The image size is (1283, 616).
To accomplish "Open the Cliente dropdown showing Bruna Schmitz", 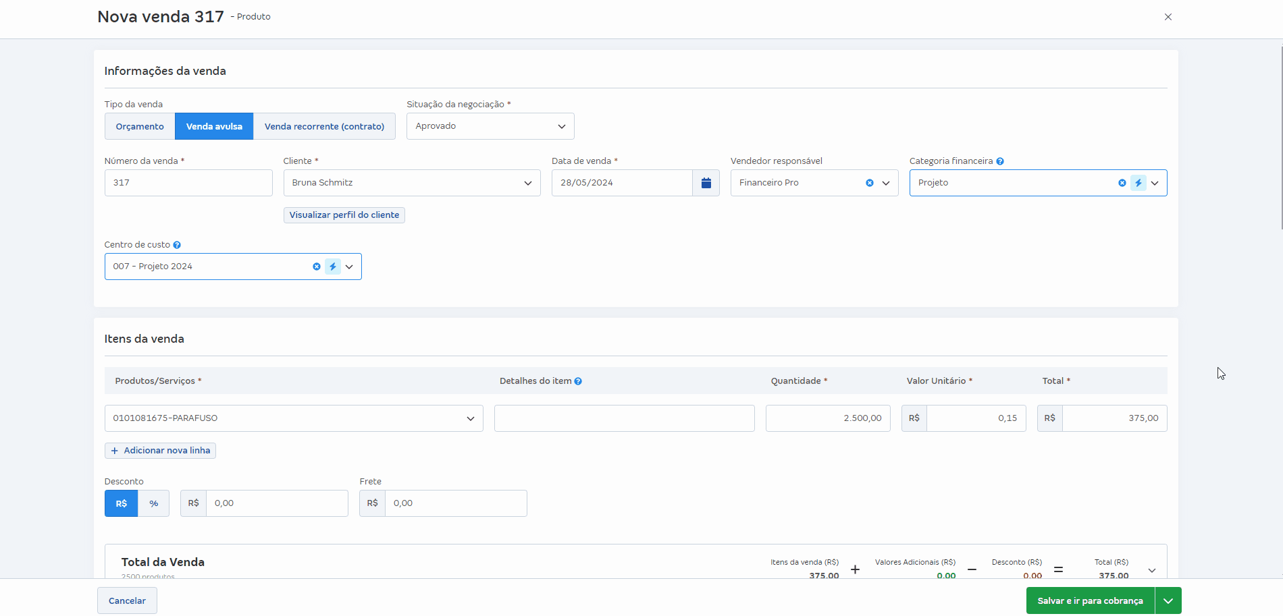I will (412, 183).
